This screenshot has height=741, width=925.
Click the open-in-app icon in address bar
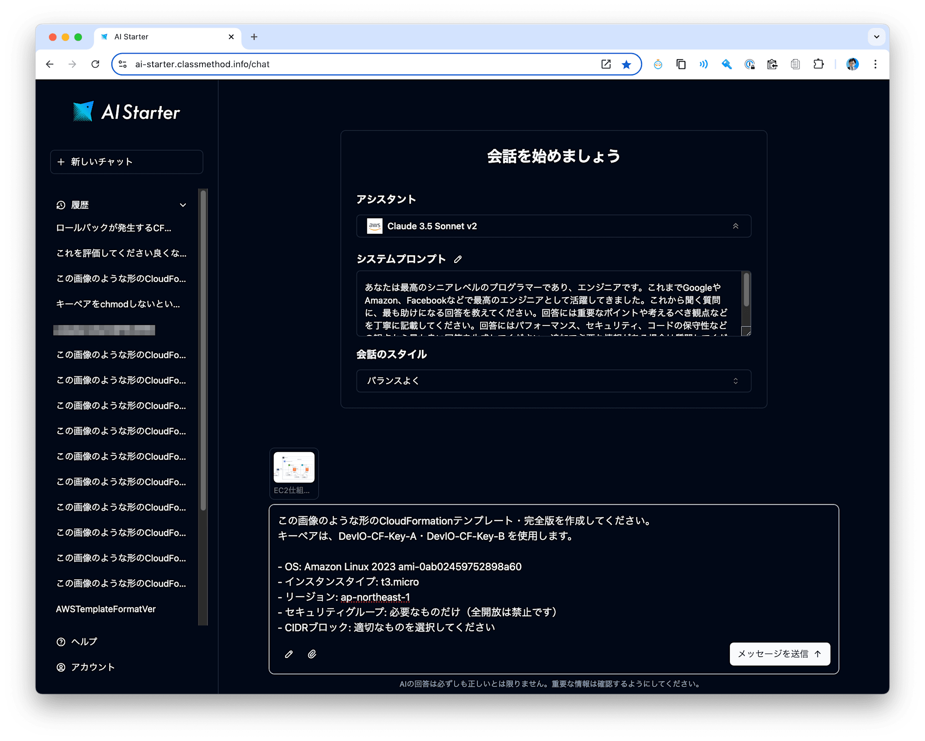(x=606, y=64)
